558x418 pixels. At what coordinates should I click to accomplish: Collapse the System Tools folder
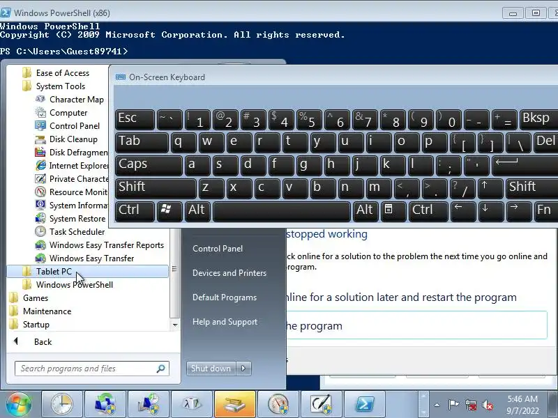(54, 86)
